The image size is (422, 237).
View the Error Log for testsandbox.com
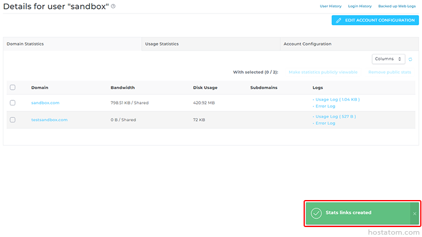[x=325, y=123]
